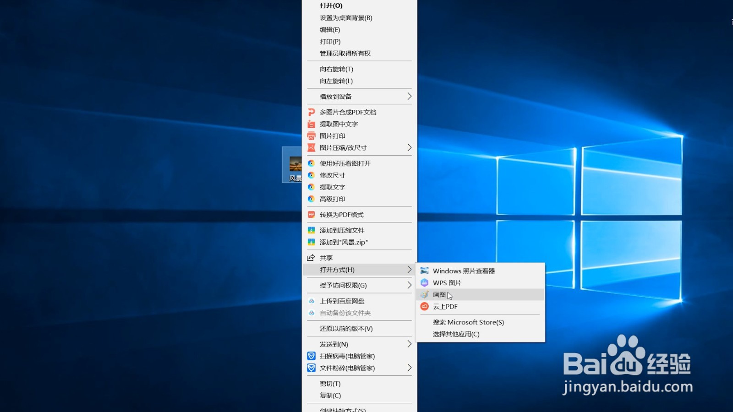Click the WPS 图片 app icon

click(425, 283)
